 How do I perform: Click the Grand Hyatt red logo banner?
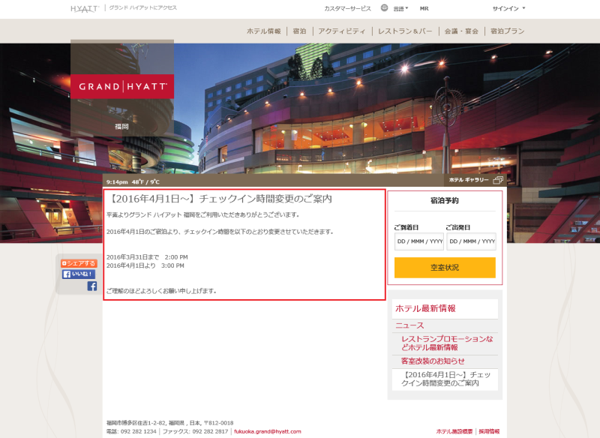[122, 86]
